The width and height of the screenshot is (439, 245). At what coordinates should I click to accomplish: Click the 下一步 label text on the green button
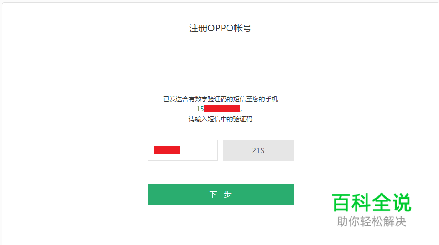220,194
